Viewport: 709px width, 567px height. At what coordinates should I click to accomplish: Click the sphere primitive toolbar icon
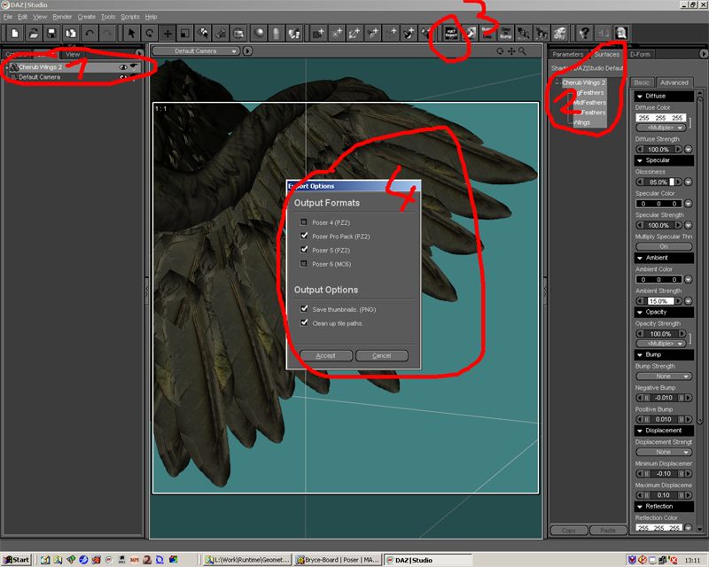point(259,33)
